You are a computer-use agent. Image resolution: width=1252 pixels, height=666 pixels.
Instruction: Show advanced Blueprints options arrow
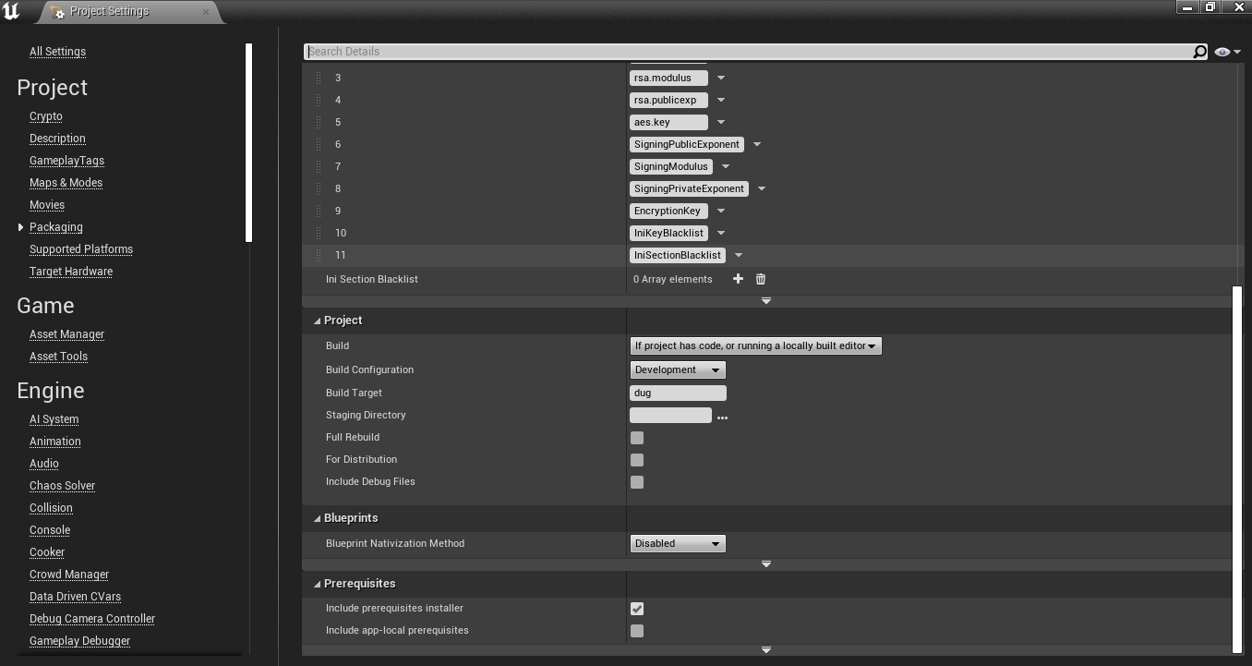coord(766,564)
